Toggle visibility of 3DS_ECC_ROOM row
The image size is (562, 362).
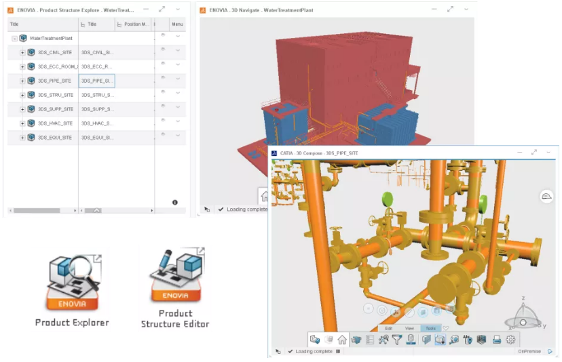(x=163, y=63)
